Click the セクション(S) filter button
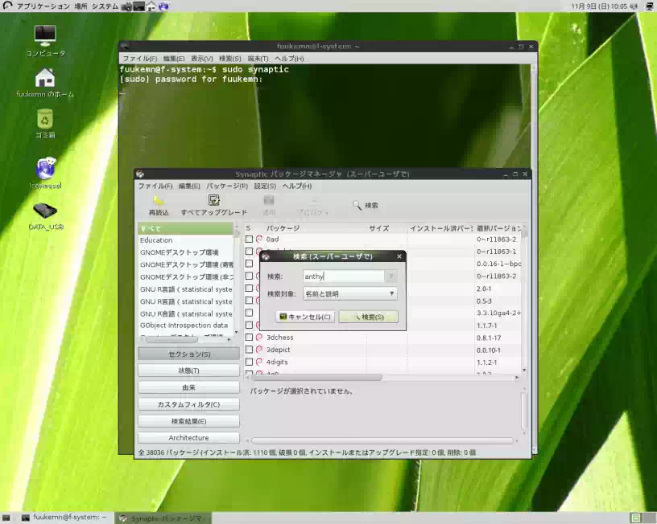 [x=188, y=354]
